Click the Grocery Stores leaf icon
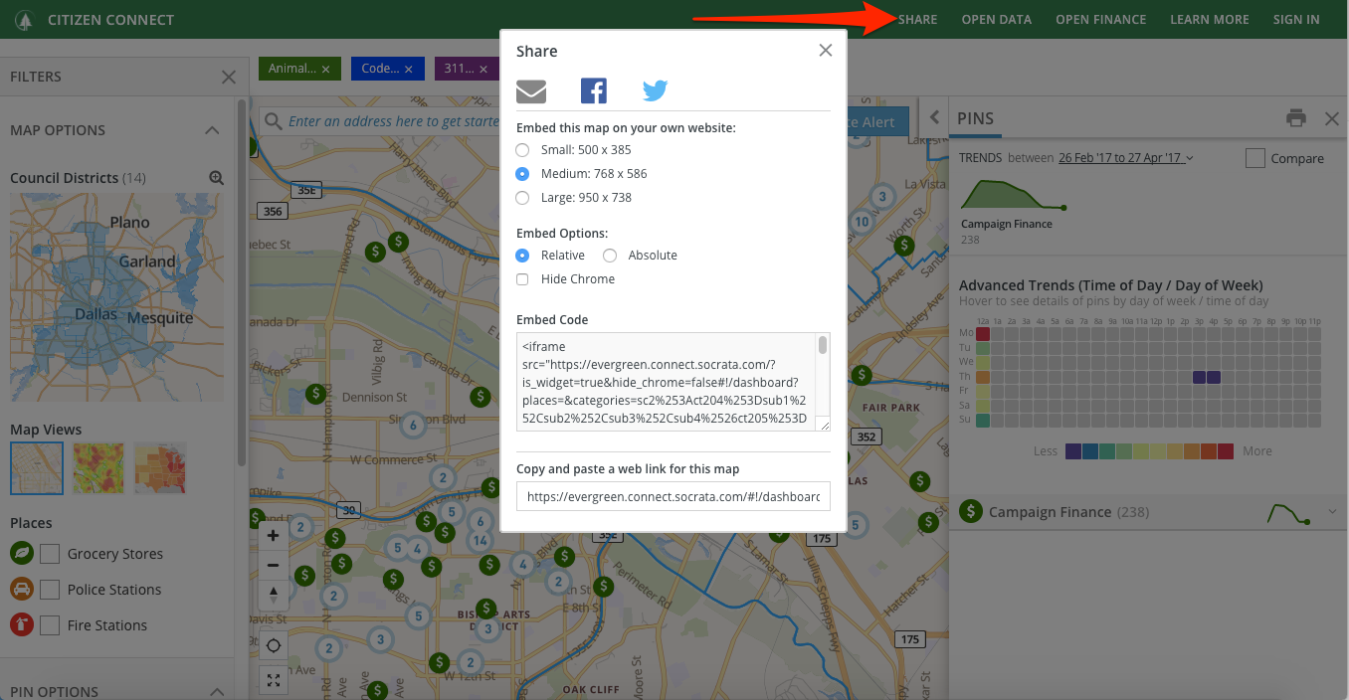 [22, 554]
